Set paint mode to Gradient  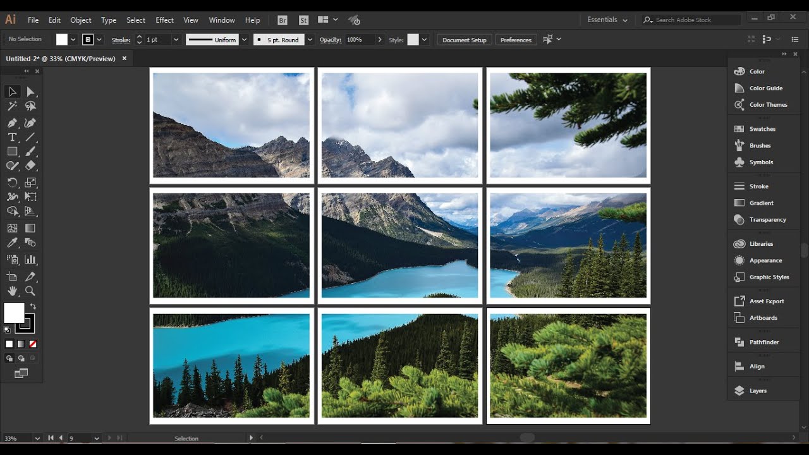(21, 344)
